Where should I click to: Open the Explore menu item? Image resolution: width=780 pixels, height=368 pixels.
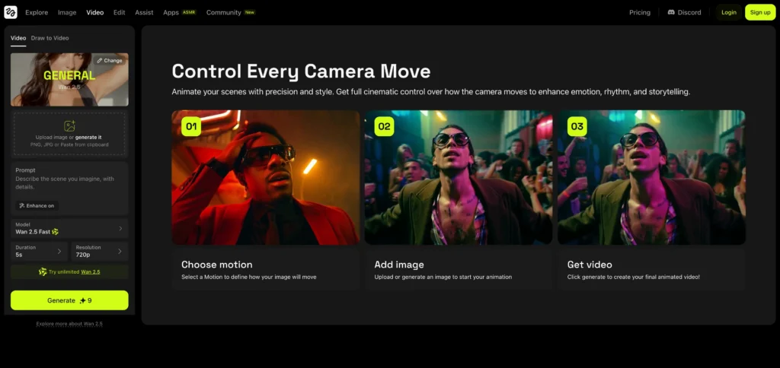(37, 12)
